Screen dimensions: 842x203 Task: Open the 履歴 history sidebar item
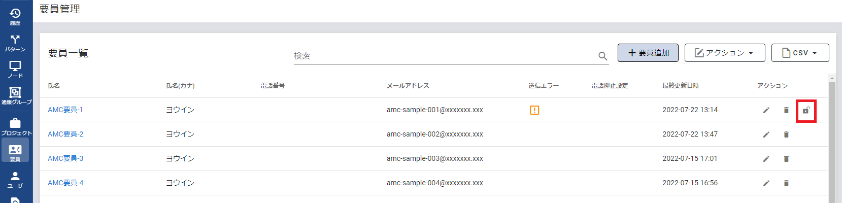tap(15, 16)
